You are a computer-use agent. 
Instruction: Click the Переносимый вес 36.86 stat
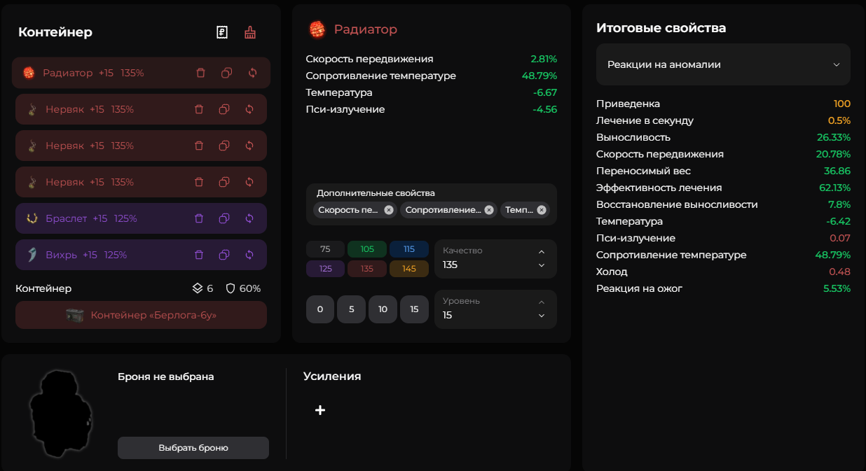point(723,171)
